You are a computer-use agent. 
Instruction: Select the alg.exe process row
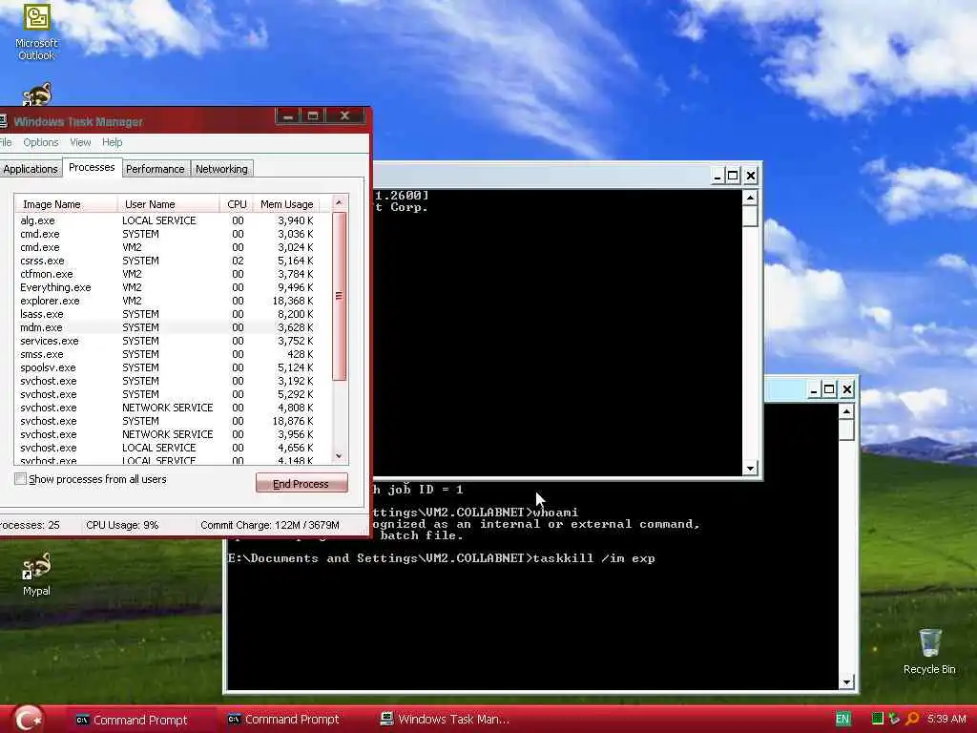[167, 220]
